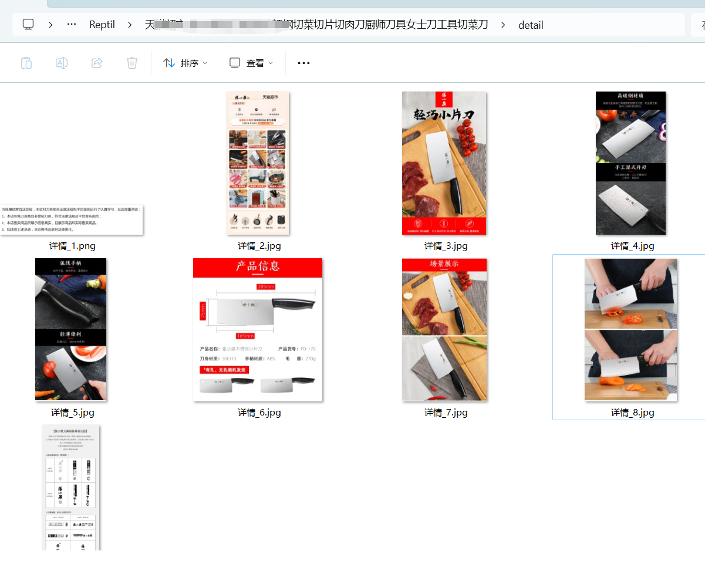The height and width of the screenshot is (561, 705).
Task: Select the last thumbnail below 详情_5.jpg
Action: click(71, 488)
